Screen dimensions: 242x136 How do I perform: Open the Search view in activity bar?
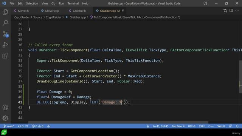coord(5,23)
